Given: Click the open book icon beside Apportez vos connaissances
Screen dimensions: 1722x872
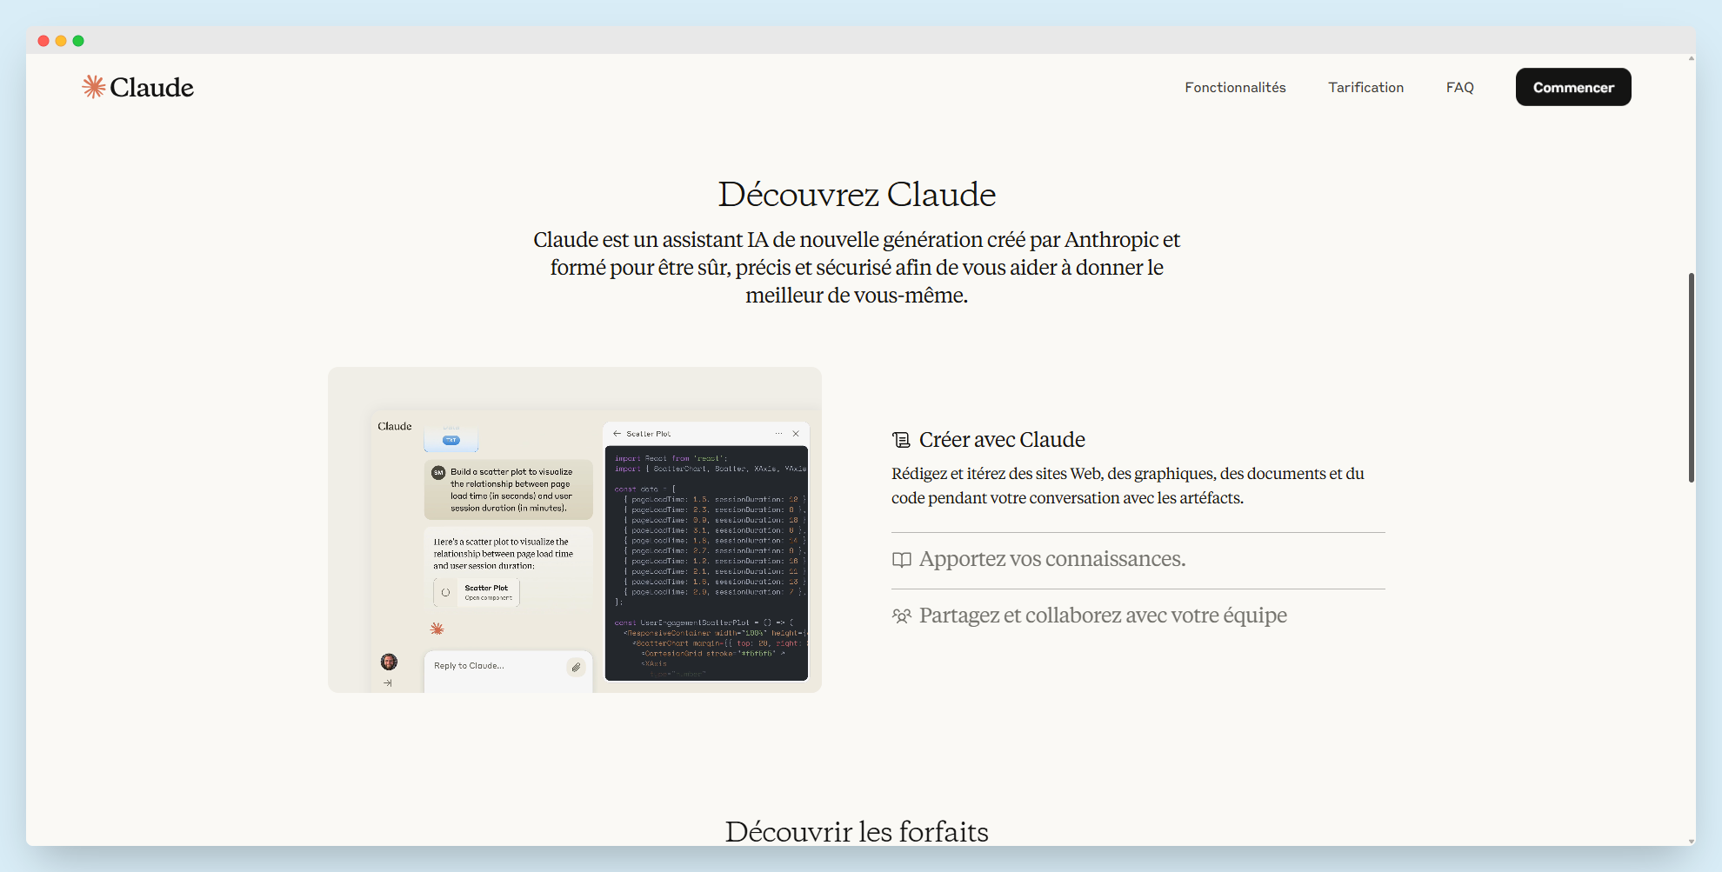Looking at the screenshot, I should 902,560.
